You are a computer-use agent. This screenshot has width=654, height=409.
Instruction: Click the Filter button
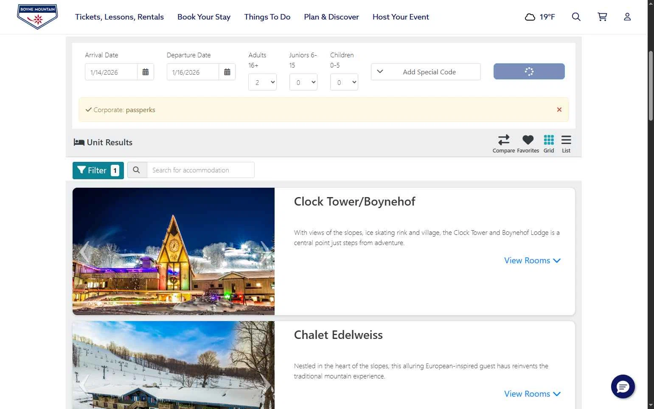pos(98,170)
